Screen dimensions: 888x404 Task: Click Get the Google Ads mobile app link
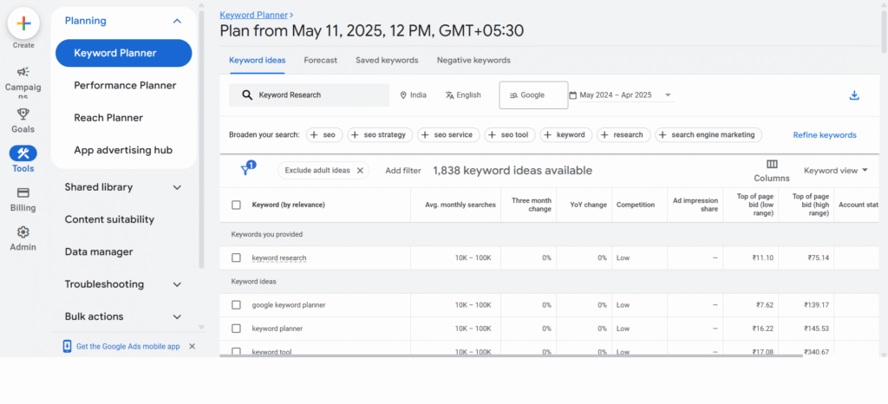pyautogui.click(x=128, y=346)
